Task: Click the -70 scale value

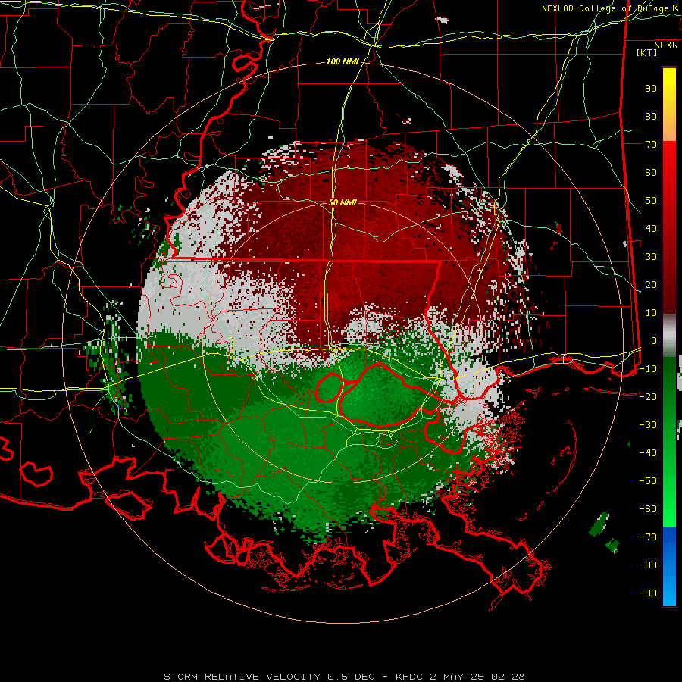Action: click(x=648, y=537)
